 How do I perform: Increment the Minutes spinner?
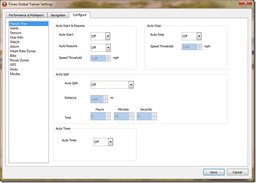point(131,114)
